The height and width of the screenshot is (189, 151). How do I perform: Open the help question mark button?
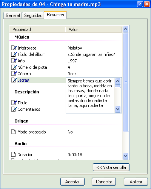[x=140, y=4]
